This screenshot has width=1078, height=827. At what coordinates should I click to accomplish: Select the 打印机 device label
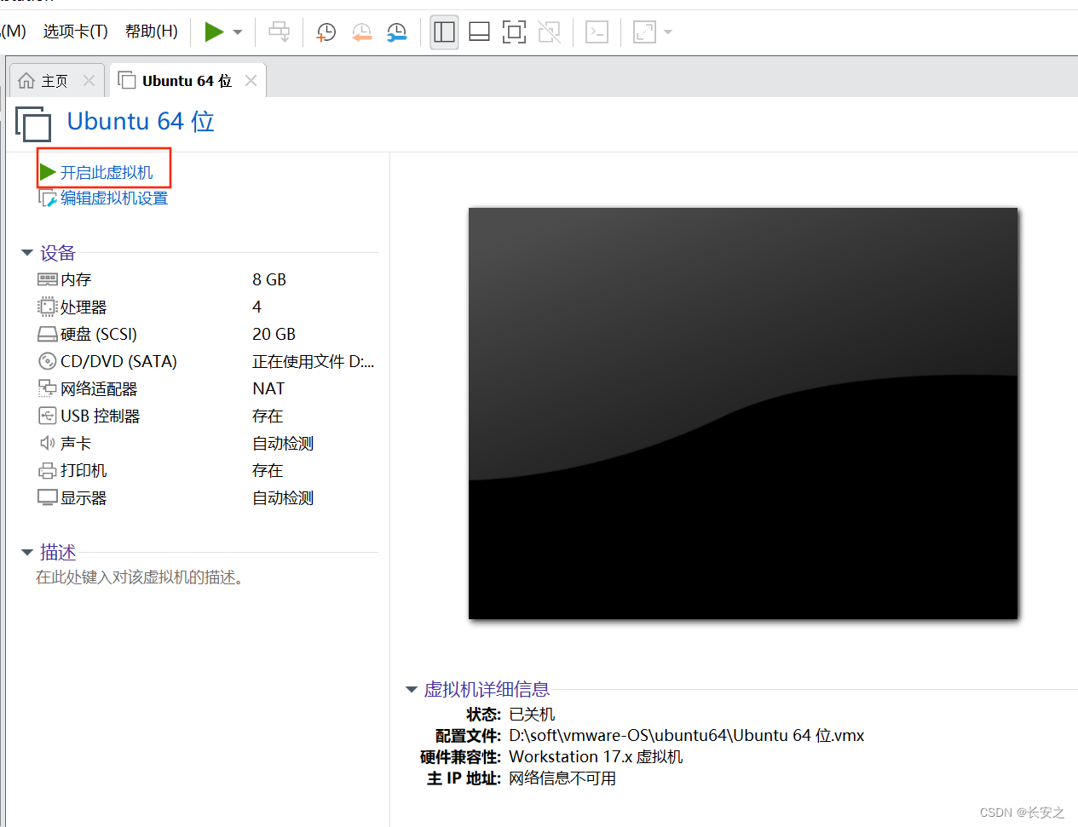[84, 470]
